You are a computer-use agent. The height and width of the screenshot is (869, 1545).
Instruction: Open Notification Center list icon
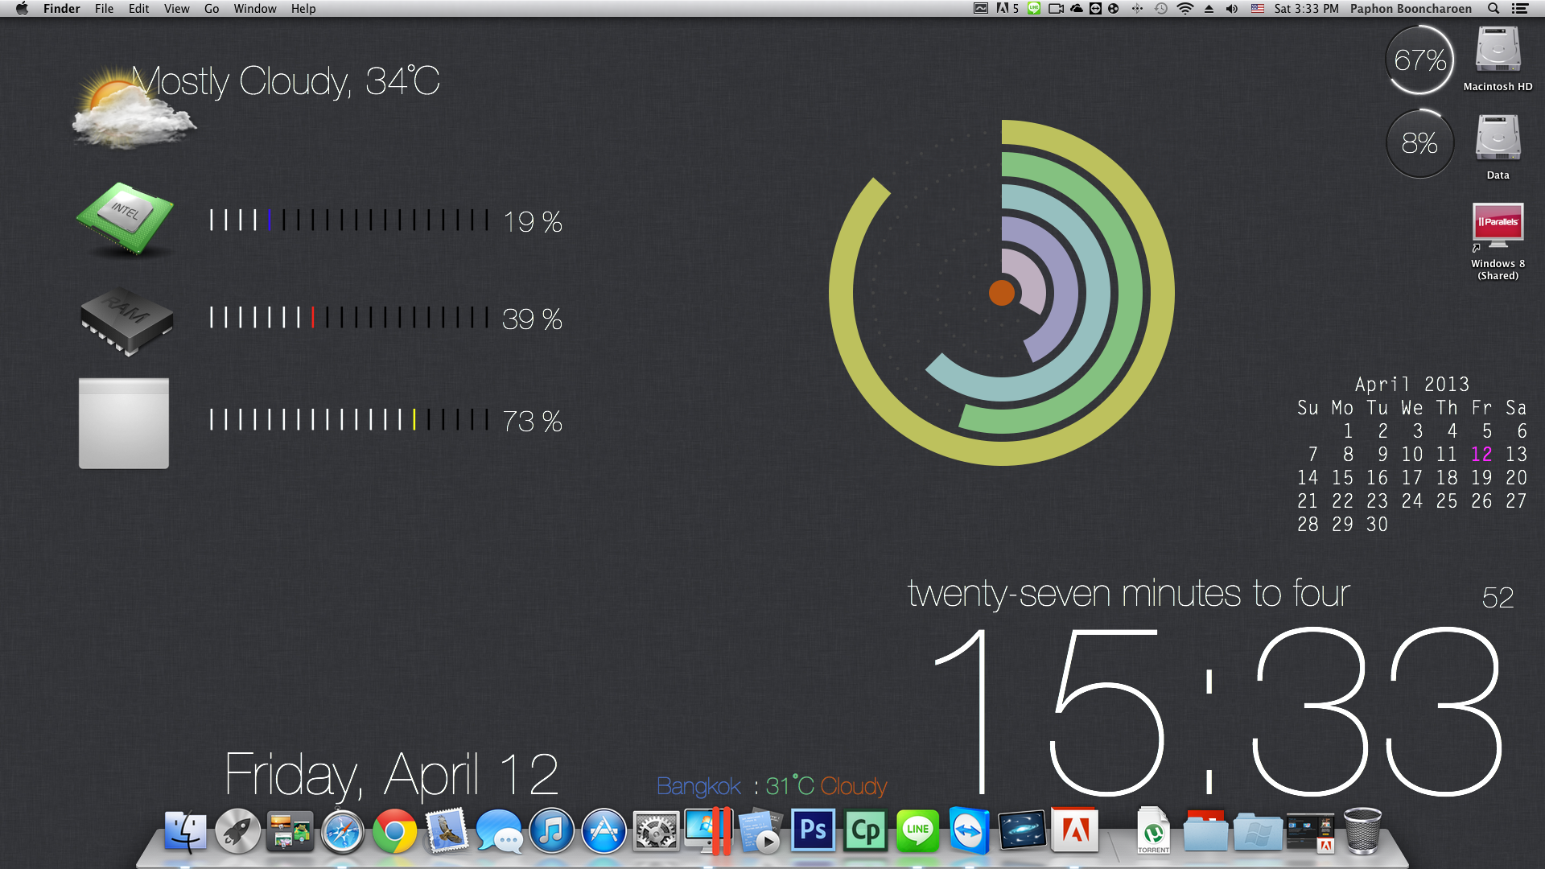1520,9
